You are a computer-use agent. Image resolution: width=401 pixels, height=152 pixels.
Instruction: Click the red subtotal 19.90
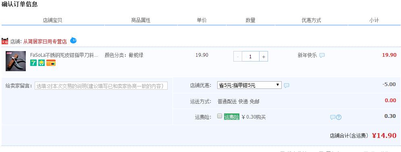point(389,55)
